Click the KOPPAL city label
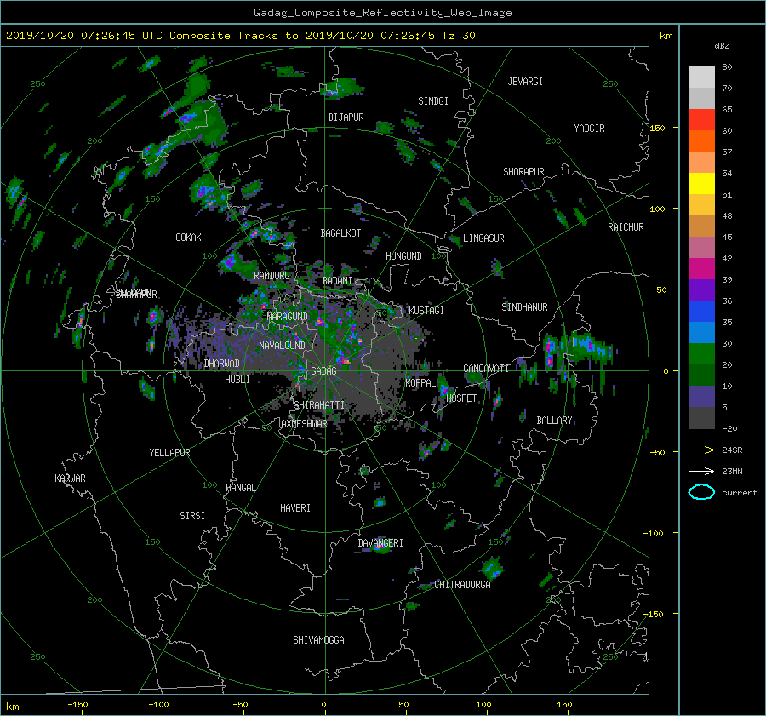This screenshot has height=716, width=766. 420,382
